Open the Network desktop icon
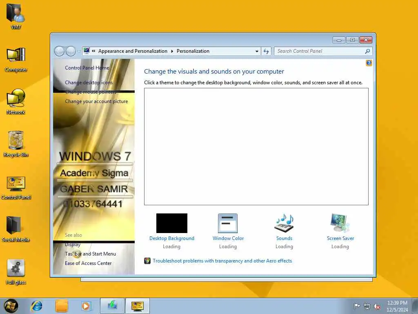 click(16, 102)
